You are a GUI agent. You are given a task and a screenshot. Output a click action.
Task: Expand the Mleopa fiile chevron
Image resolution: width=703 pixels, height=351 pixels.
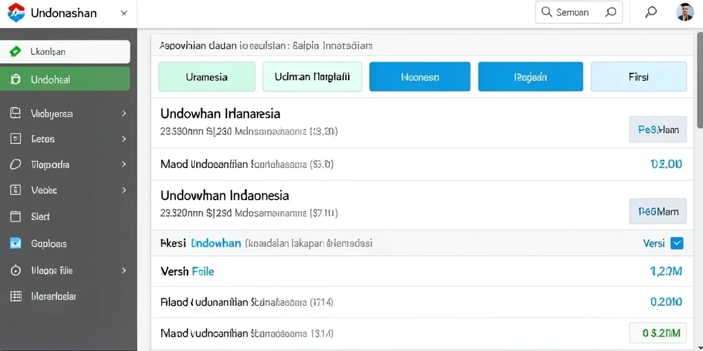pyautogui.click(x=124, y=270)
